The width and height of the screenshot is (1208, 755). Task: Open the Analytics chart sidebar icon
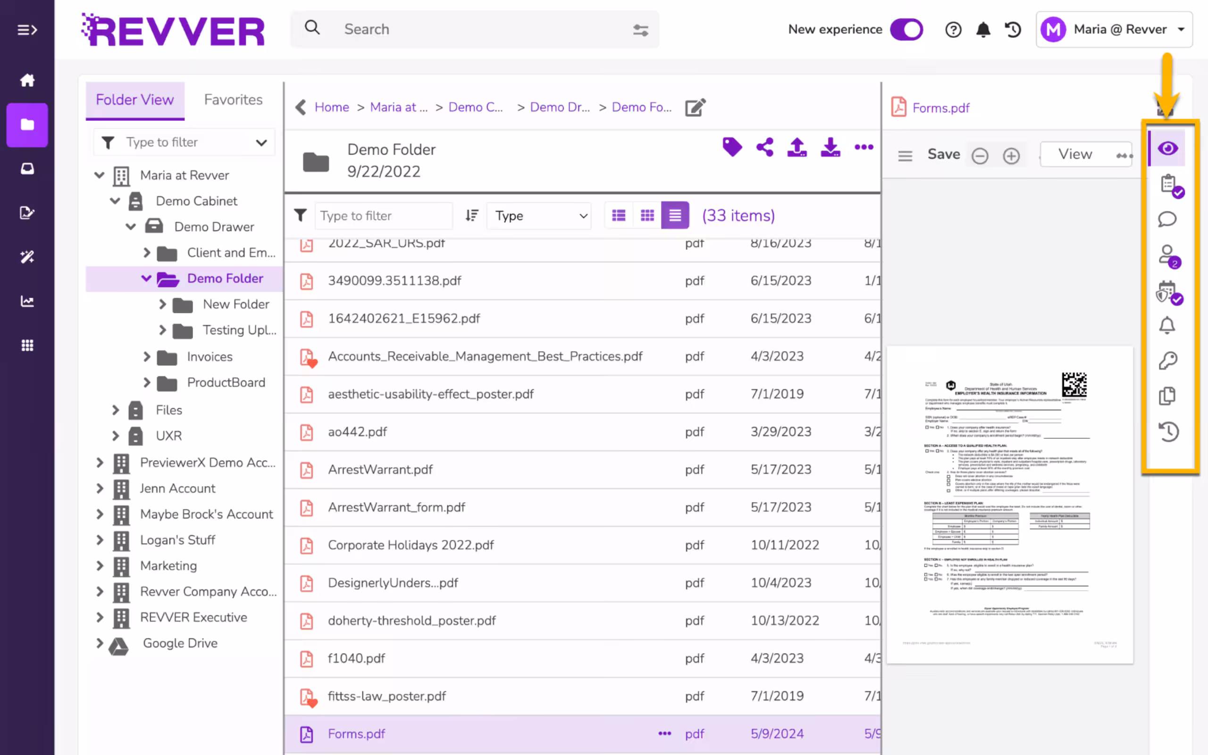pyautogui.click(x=27, y=301)
